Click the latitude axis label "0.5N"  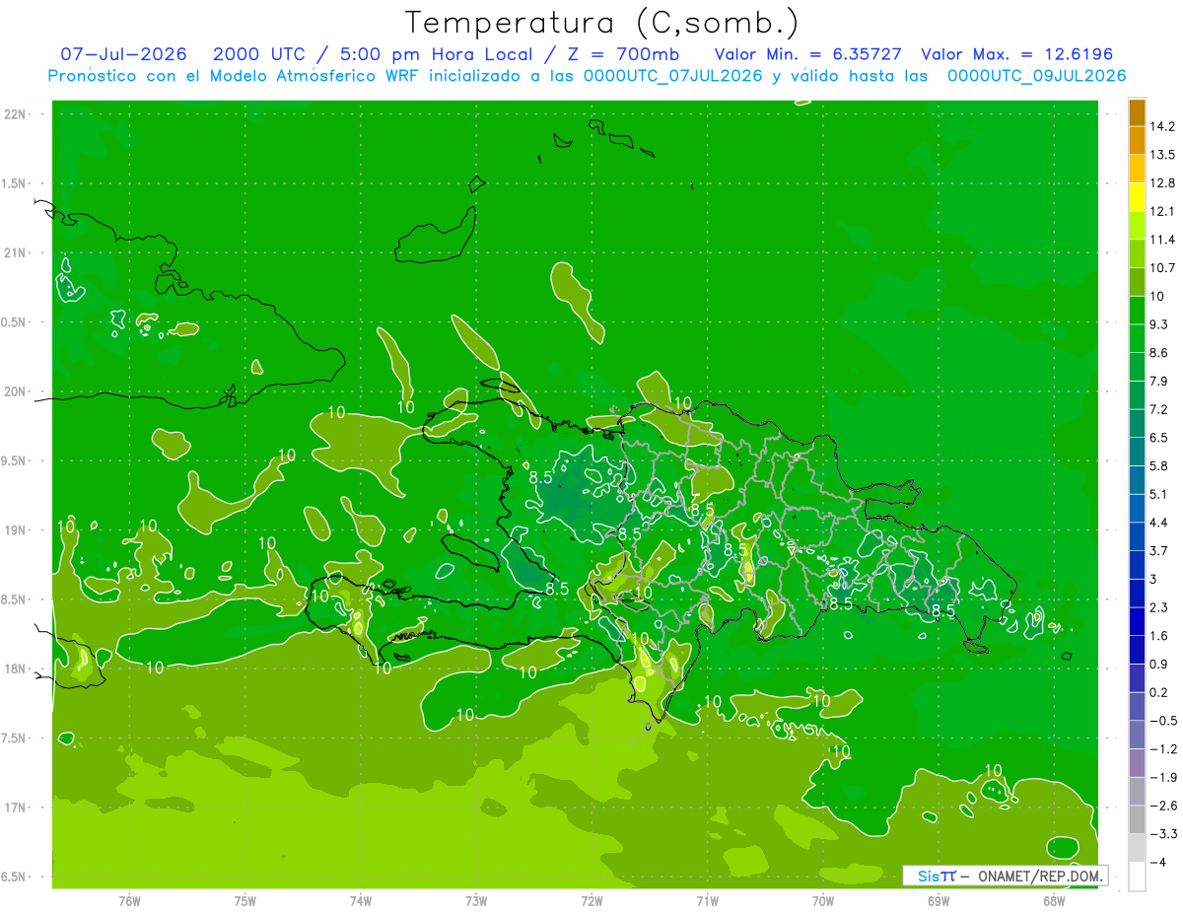(x=15, y=322)
